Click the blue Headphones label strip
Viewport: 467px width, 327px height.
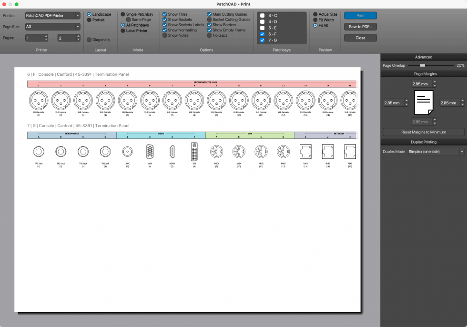pyautogui.click(x=72, y=135)
